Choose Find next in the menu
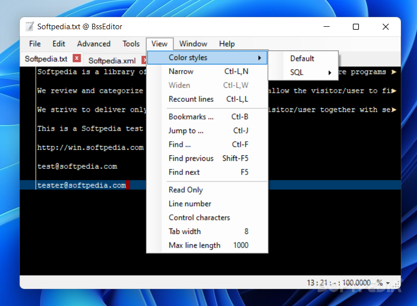 coord(207,172)
